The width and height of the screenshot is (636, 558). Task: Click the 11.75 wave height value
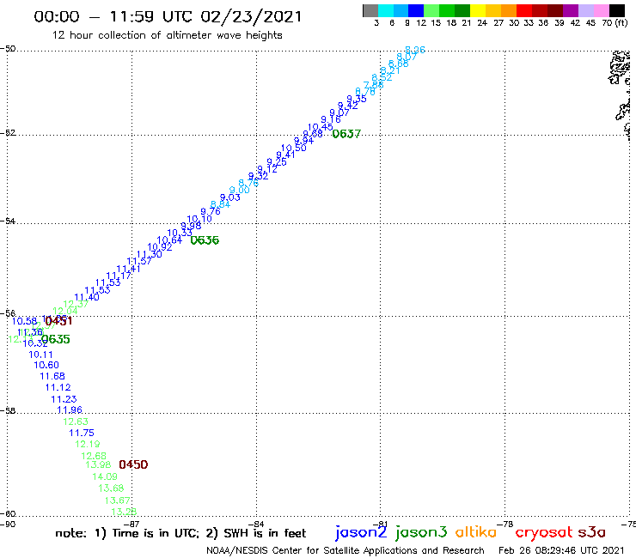point(82,433)
